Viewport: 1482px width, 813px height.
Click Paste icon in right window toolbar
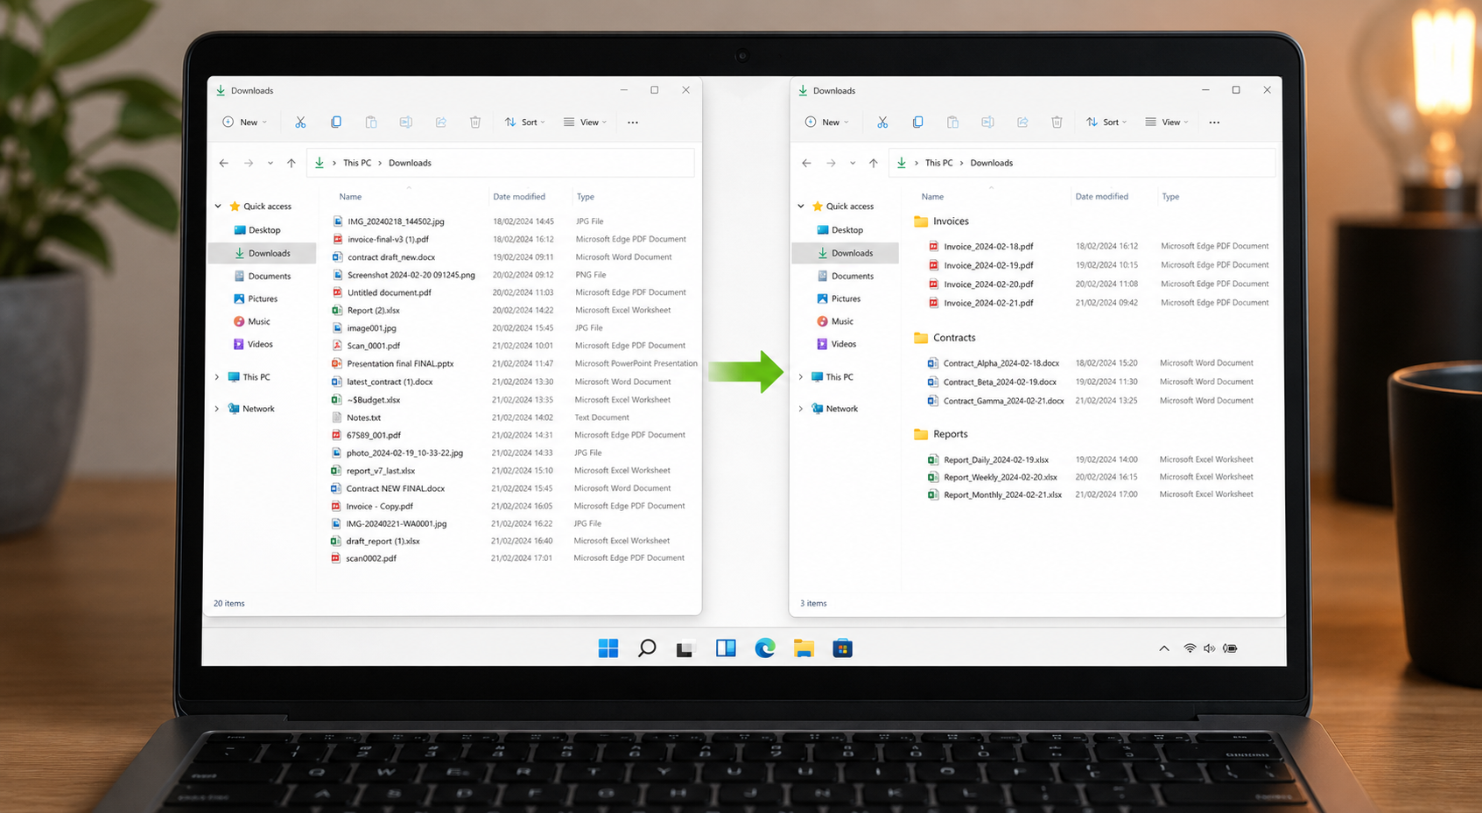tap(952, 123)
